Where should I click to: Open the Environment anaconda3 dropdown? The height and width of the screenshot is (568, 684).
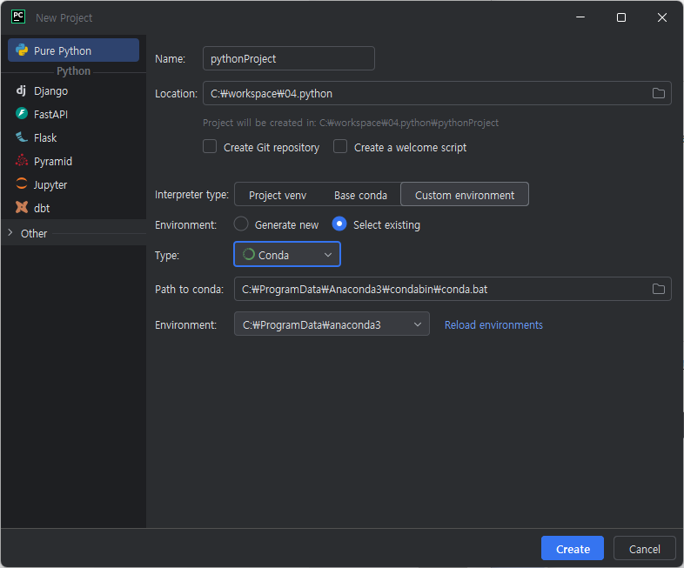pos(332,324)
